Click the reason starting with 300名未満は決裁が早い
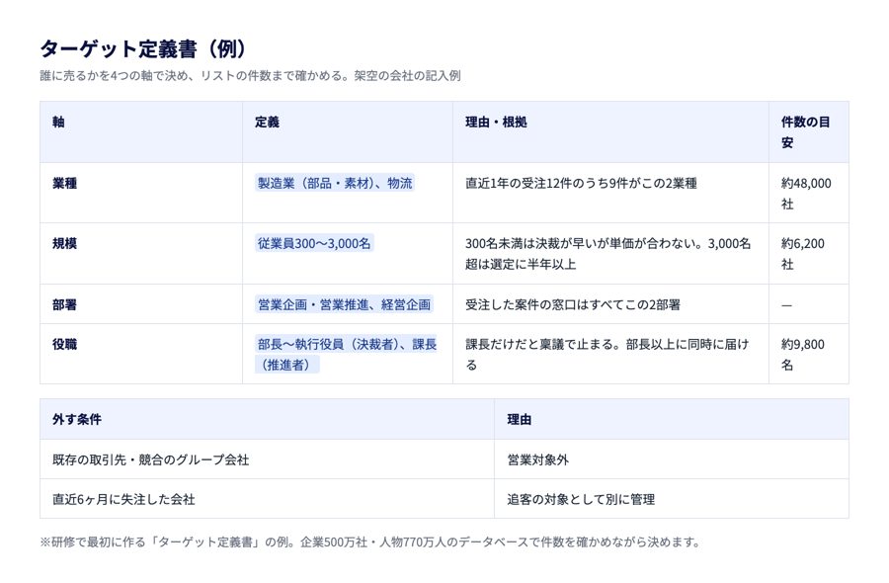The height and width of the screenshot is (583, 889). click(x=607, y=254)
